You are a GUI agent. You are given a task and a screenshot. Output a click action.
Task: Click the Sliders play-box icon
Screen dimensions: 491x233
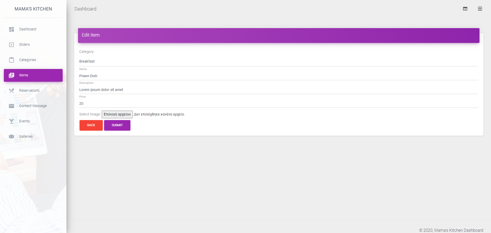[x=12, y=45]
